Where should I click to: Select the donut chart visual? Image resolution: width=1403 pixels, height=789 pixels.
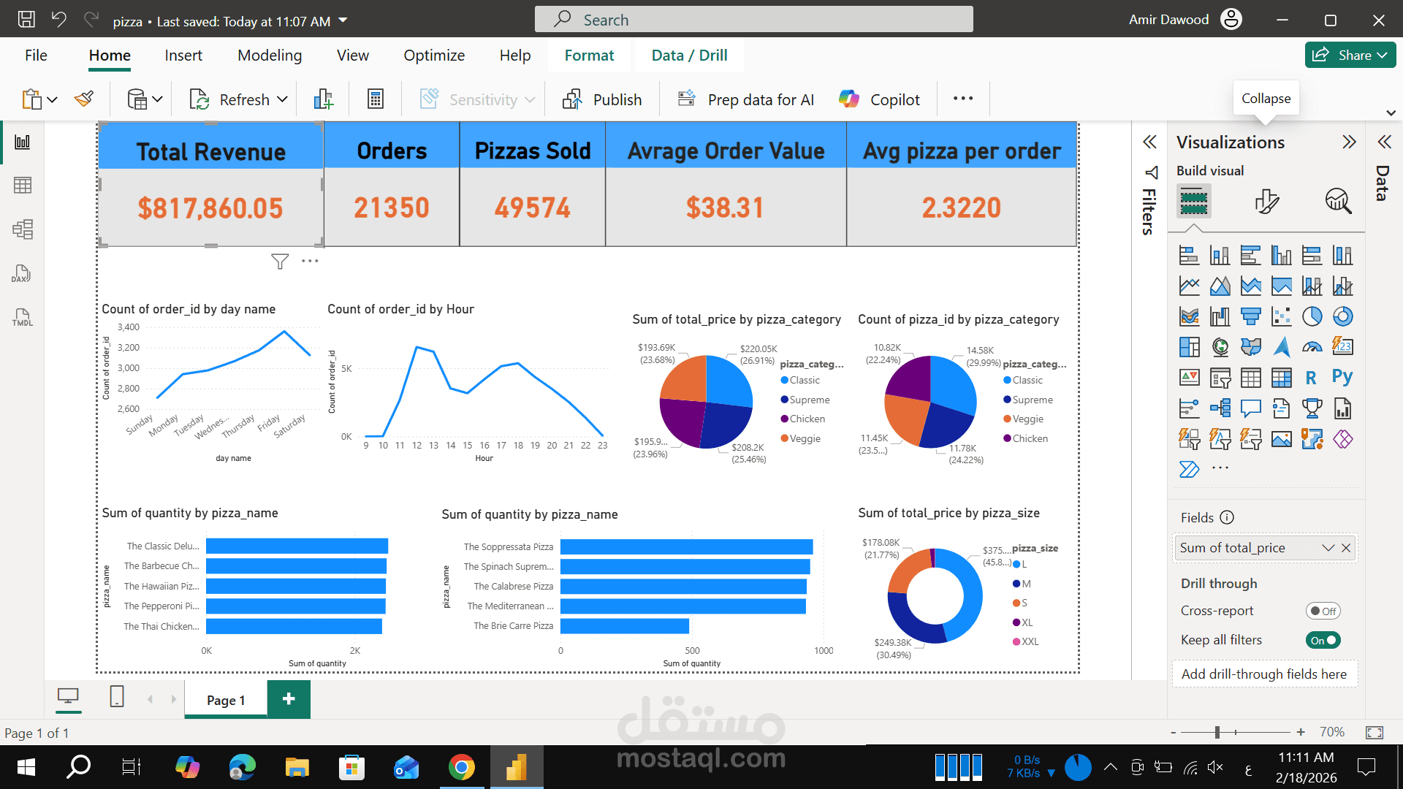[1342, 316]
